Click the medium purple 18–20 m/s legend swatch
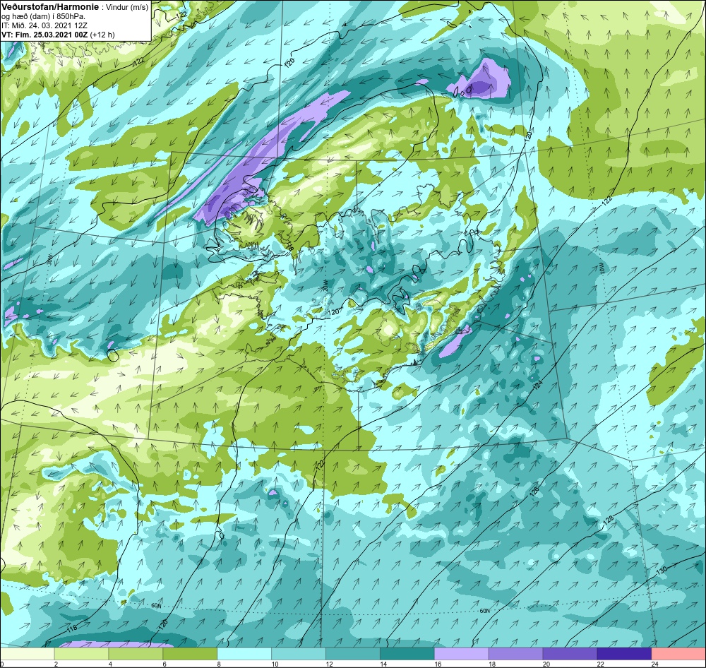This screenshot has height=668, width=706. pyautogui.click(x=515, y=654)
